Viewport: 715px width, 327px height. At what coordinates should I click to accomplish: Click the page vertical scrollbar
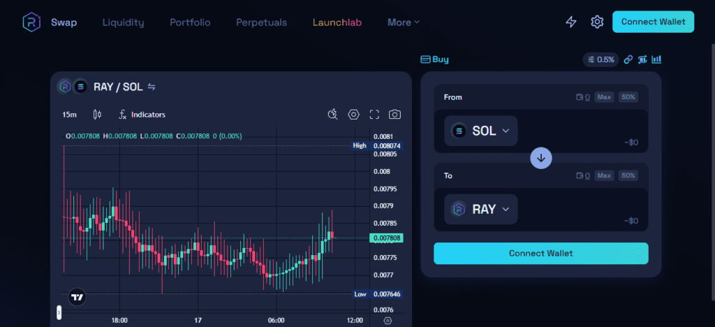712,173
